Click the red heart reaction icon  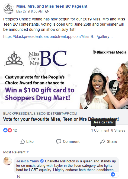coord(10,130)
